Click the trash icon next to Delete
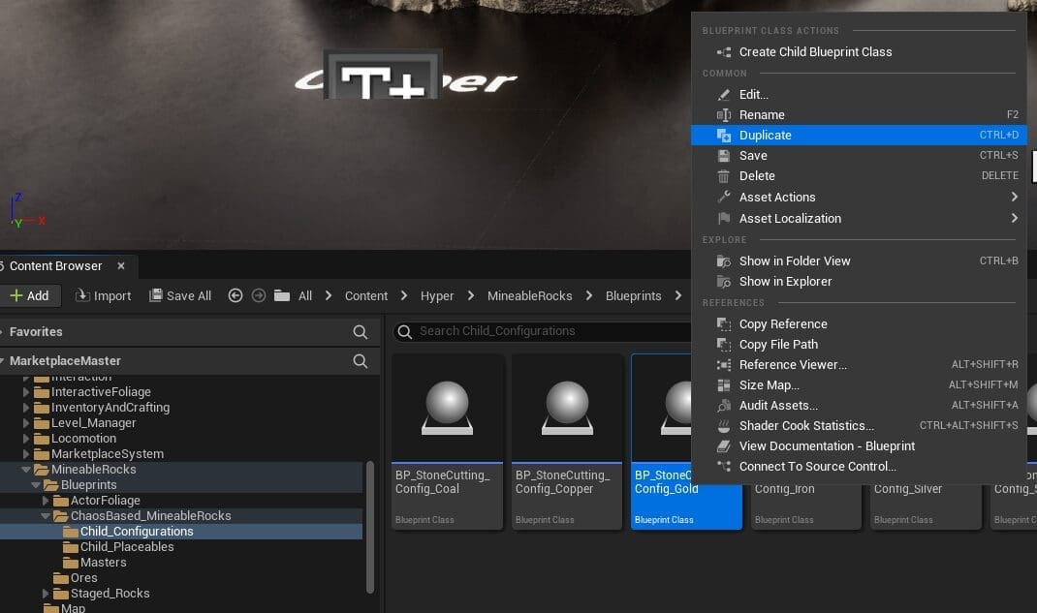Screen dimensions: 1037x613 723,176
